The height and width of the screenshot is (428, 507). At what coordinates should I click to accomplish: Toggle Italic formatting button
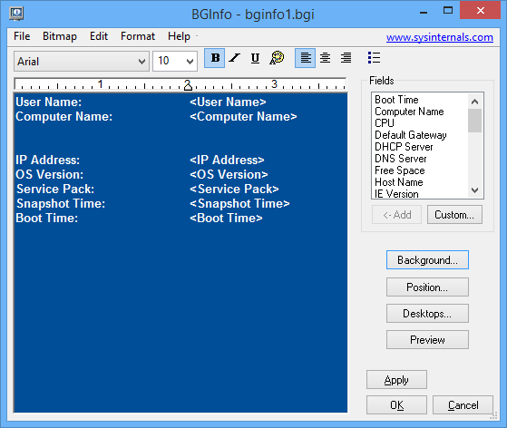pyautogui.click(x=235, y=58)
